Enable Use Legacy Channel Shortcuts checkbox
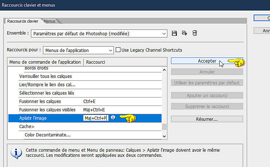Viewport: 270px width, 167px height. click(118, 50)
